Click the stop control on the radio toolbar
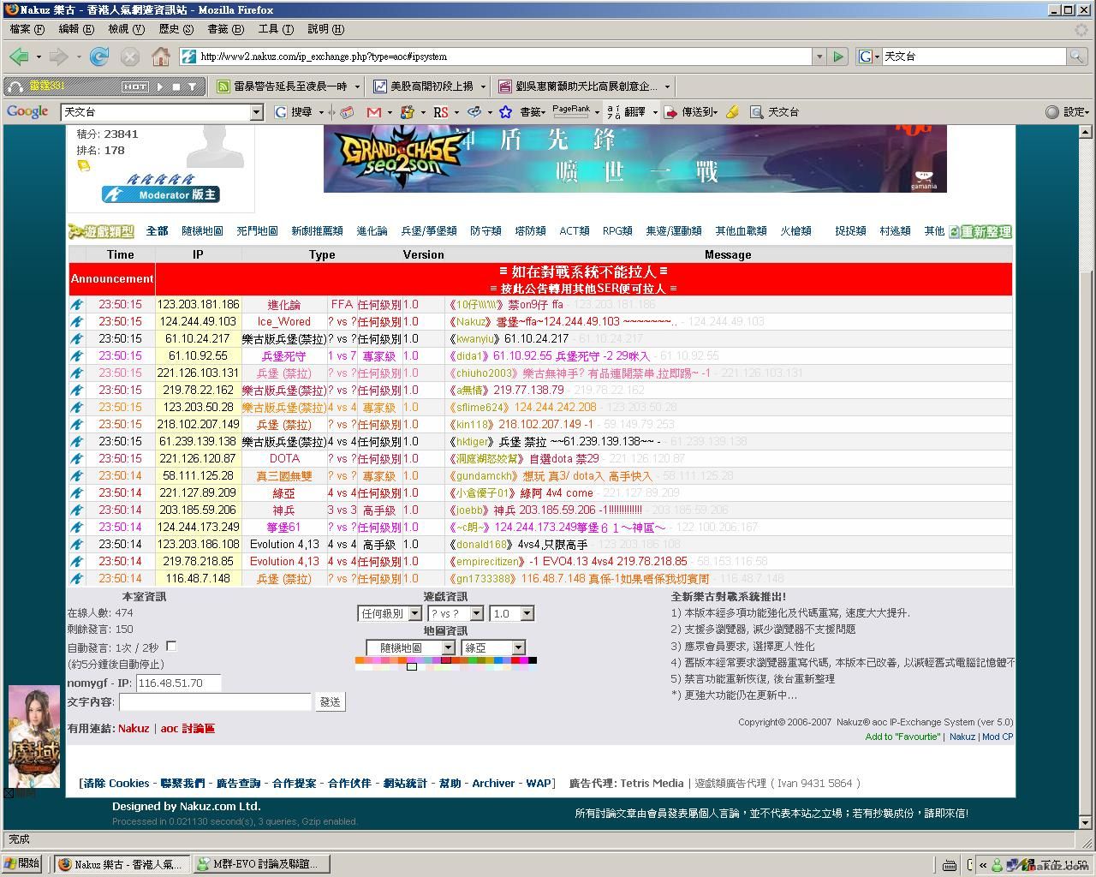Screen dimensions: 1096x877 pos(176,87)
